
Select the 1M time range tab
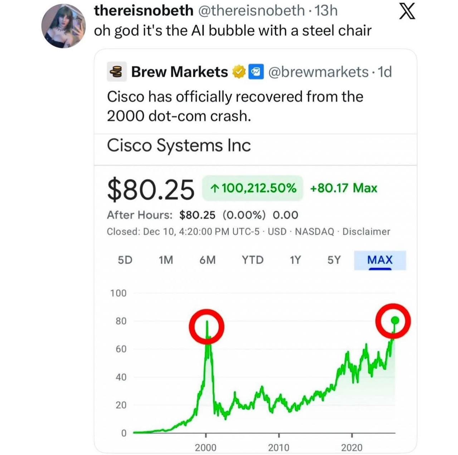click(x=166, y=260)
